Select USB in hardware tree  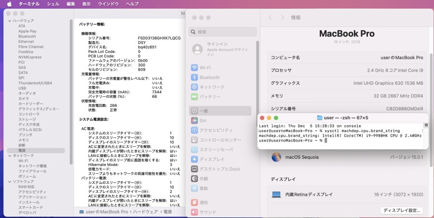(x=22, y=88)
